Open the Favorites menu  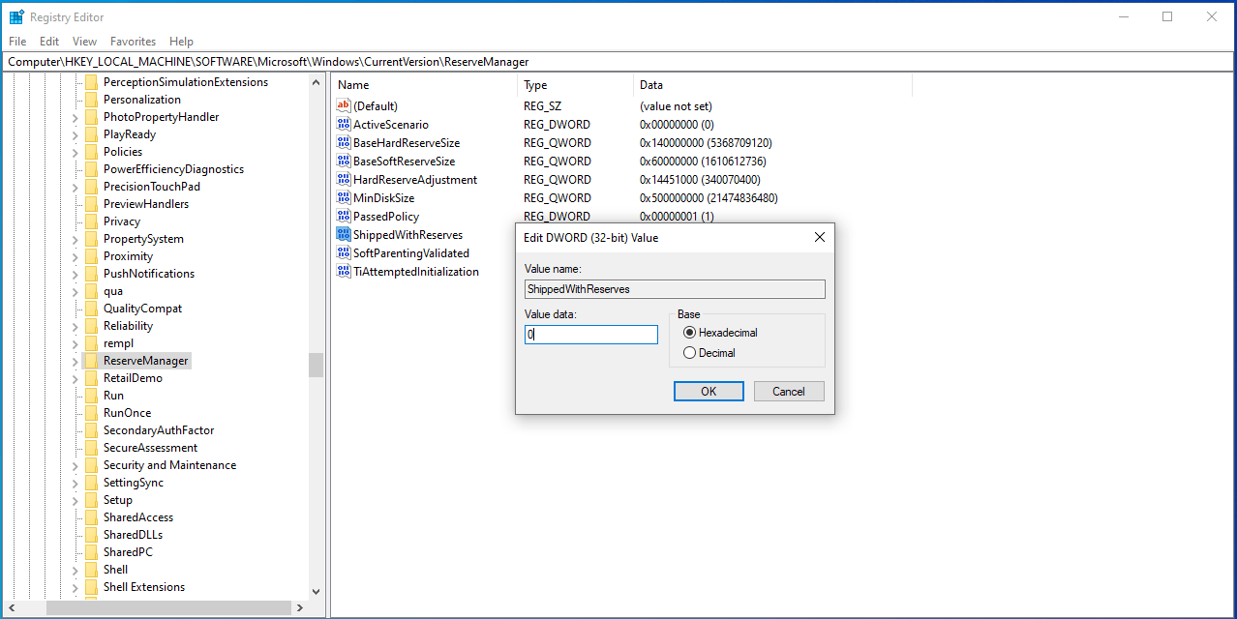[133, 41]
